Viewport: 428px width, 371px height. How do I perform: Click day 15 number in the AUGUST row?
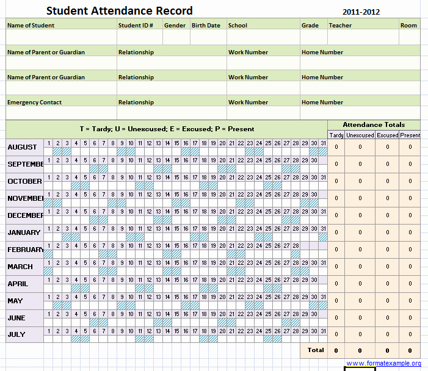pos(176,143)
